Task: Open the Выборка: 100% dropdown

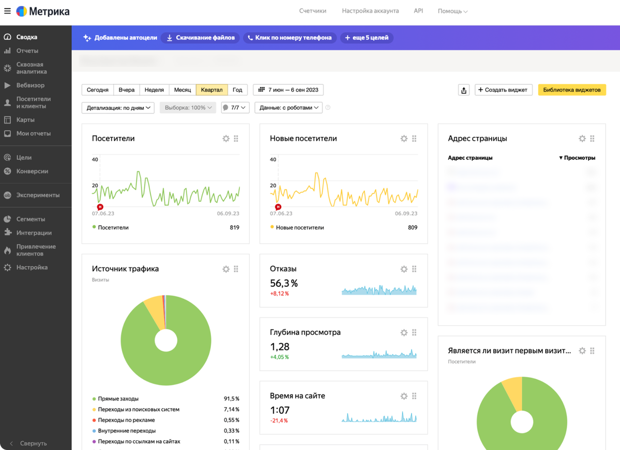Action: (188, 107)
